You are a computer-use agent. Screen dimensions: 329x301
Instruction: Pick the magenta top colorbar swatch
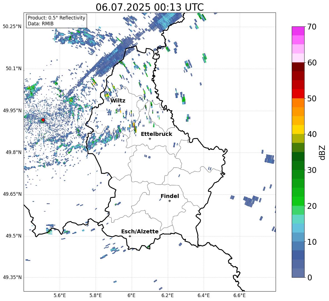point(298,31)
